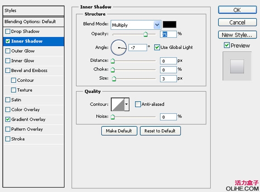
Task: Click the angle dial control
Action: (118, 47)
